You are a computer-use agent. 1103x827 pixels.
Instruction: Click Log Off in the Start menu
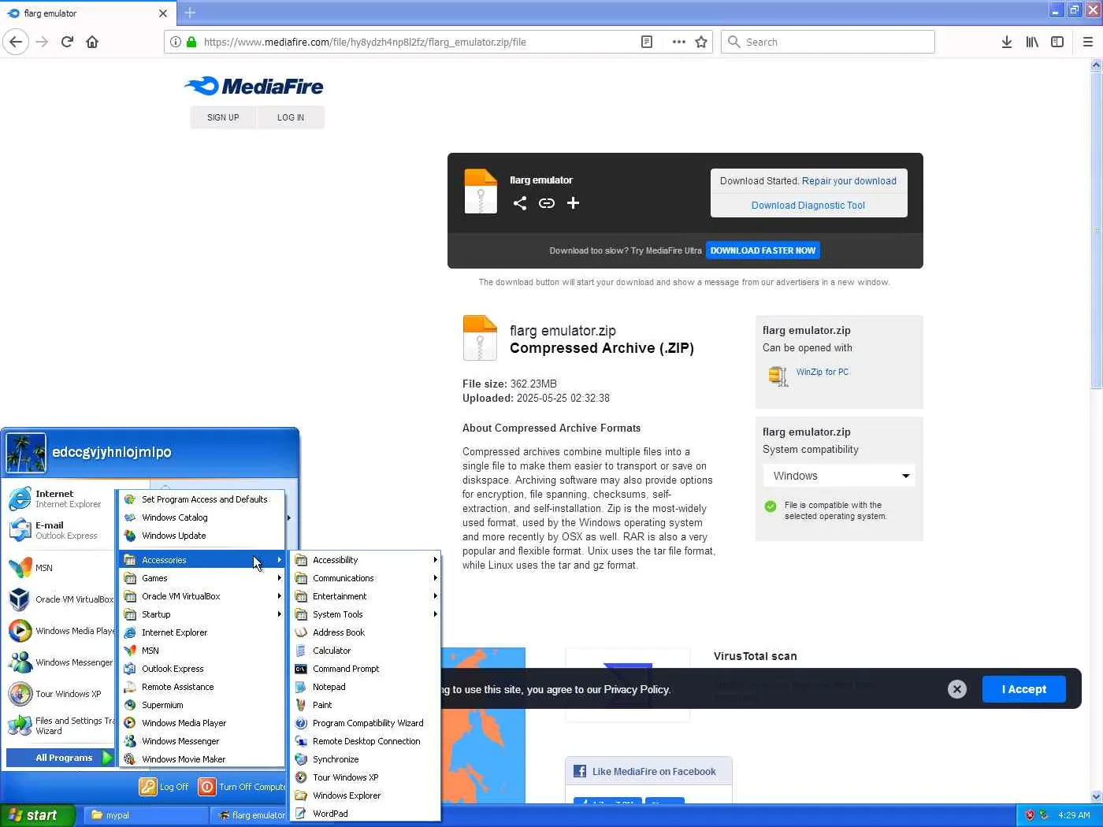coord(165,787)
